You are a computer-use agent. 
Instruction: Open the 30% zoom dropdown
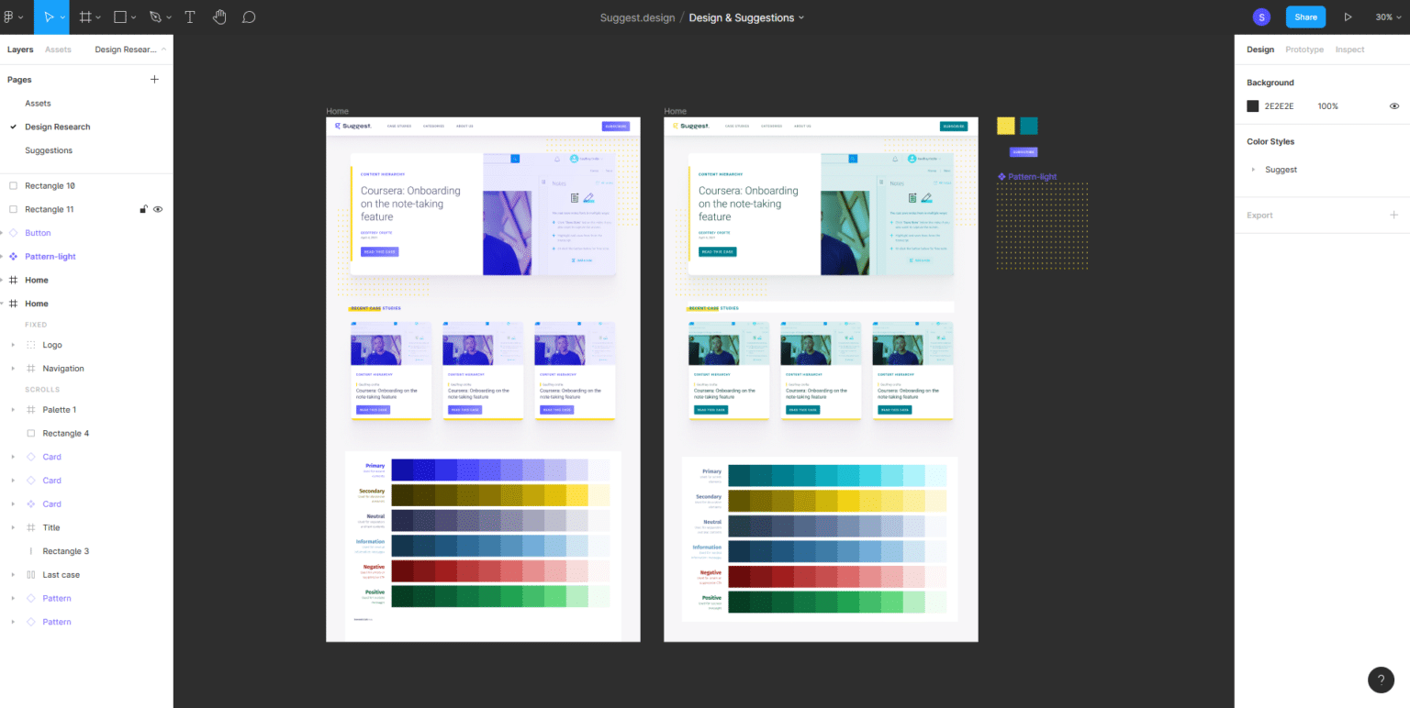click(1388, 17)
